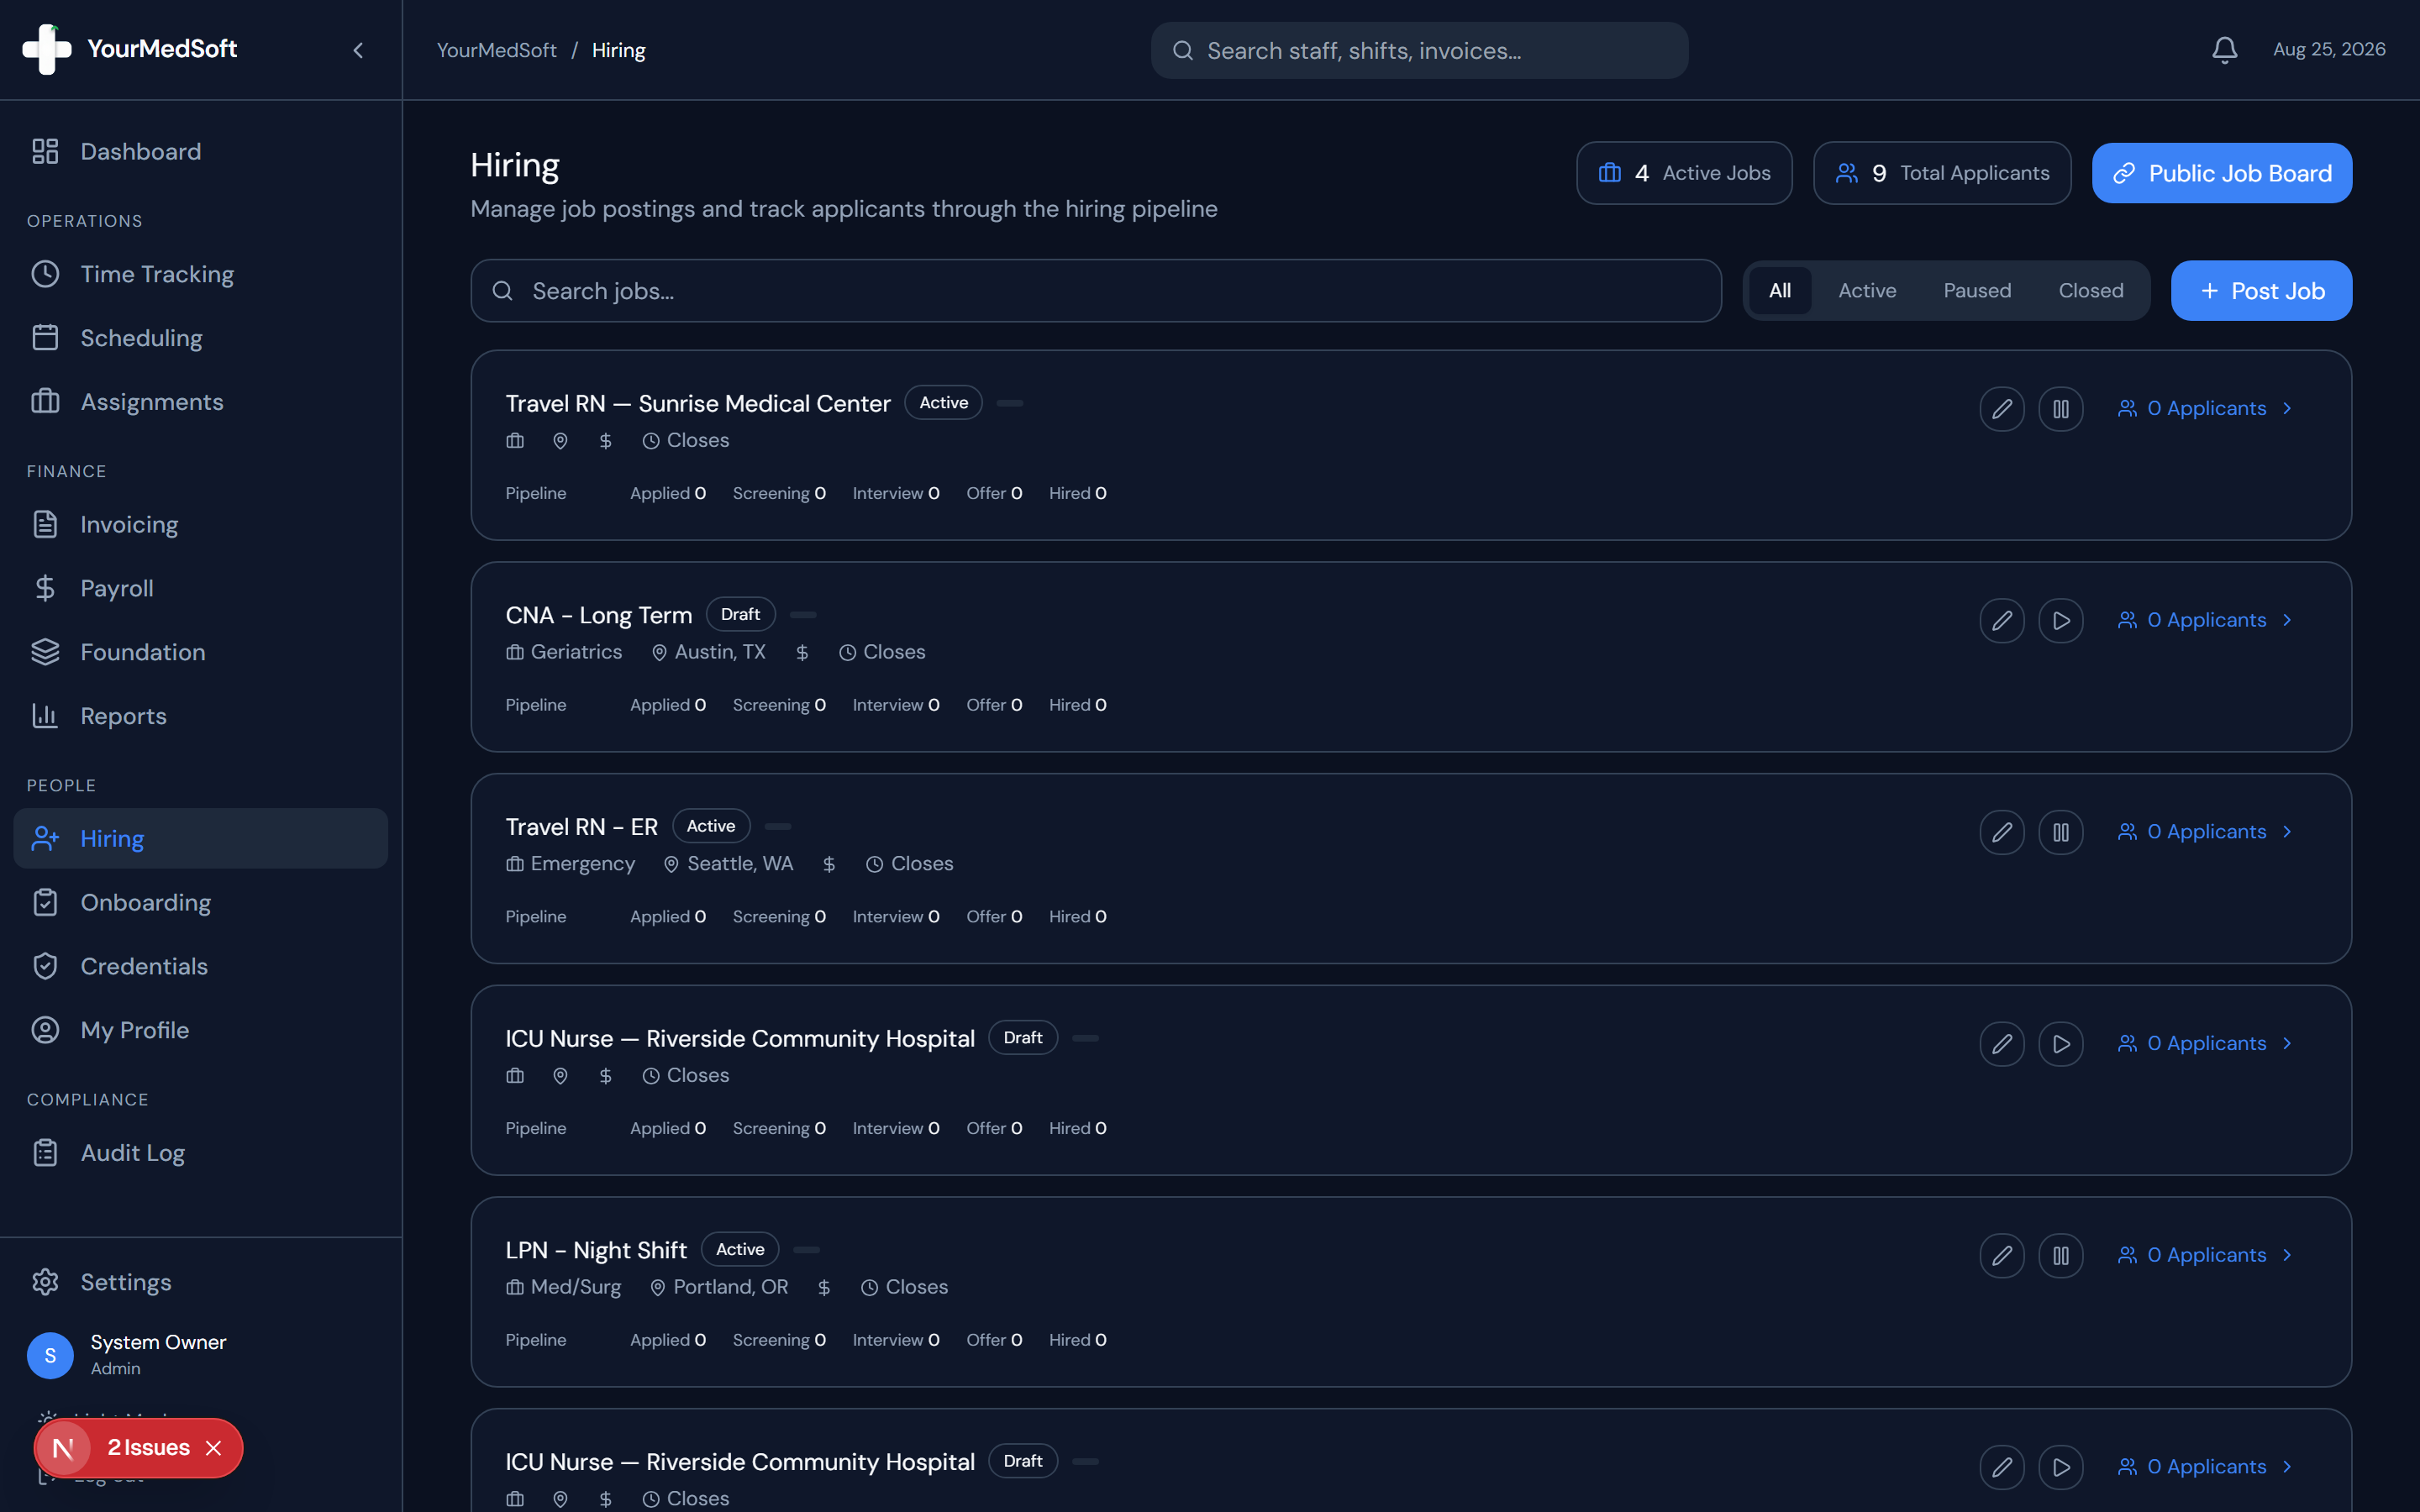View applicants for CNA - Long Term
Viewport: 2420px width, 1512px height.
[x=2205, y=621]
